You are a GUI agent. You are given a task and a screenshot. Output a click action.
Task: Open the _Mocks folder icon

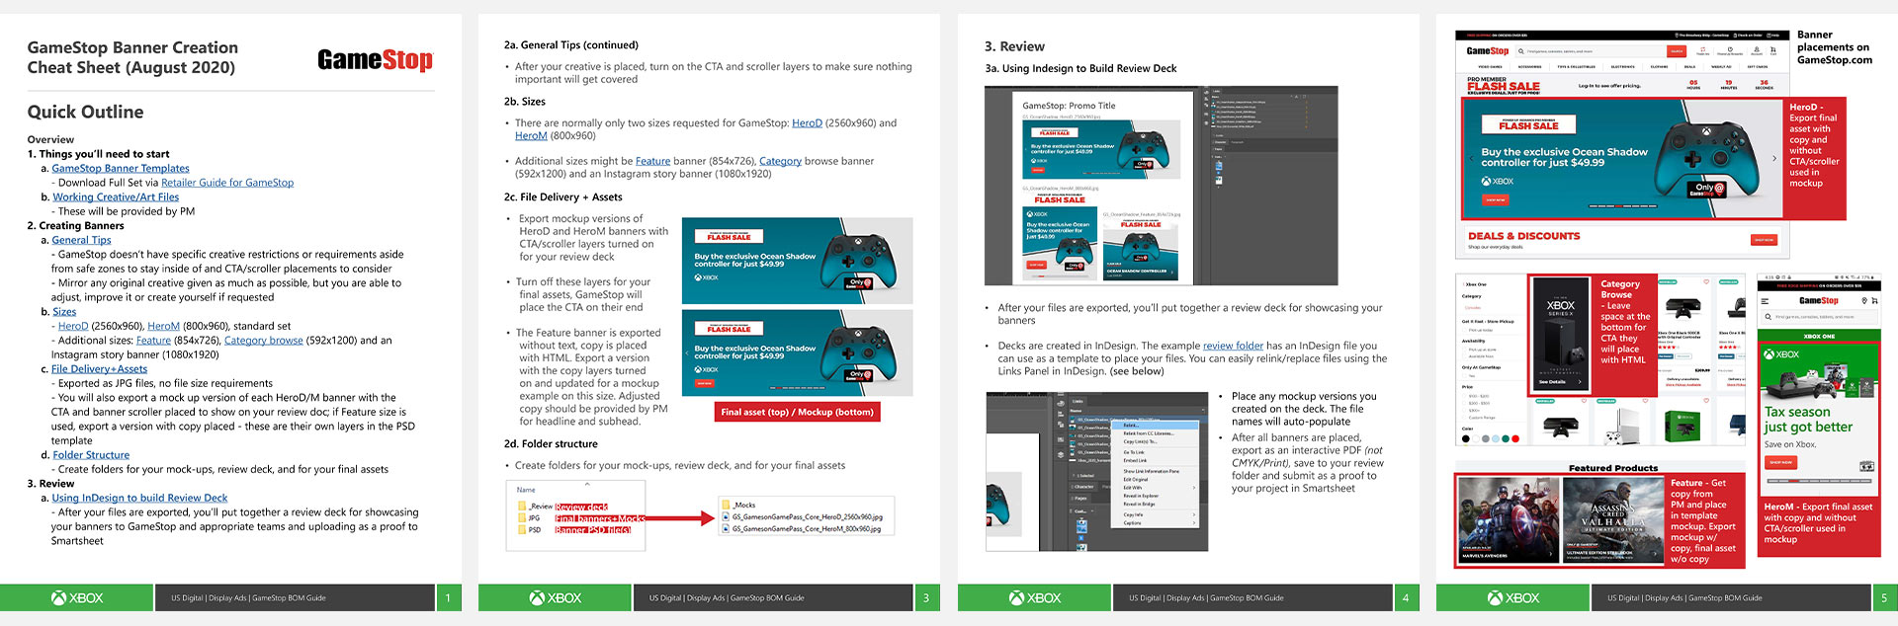click(727, 505)
